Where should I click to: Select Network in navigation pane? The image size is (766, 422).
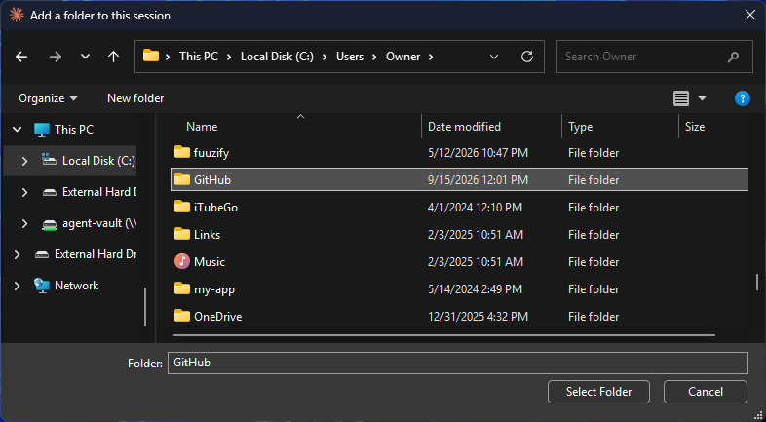coord(76,286)
